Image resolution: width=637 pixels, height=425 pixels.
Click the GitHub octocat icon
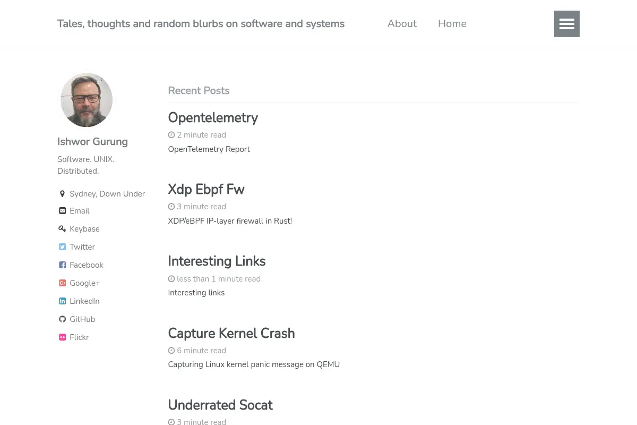62,319
